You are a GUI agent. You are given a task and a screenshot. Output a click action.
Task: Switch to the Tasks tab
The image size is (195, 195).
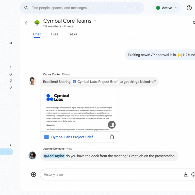click(x=72, y=34)
